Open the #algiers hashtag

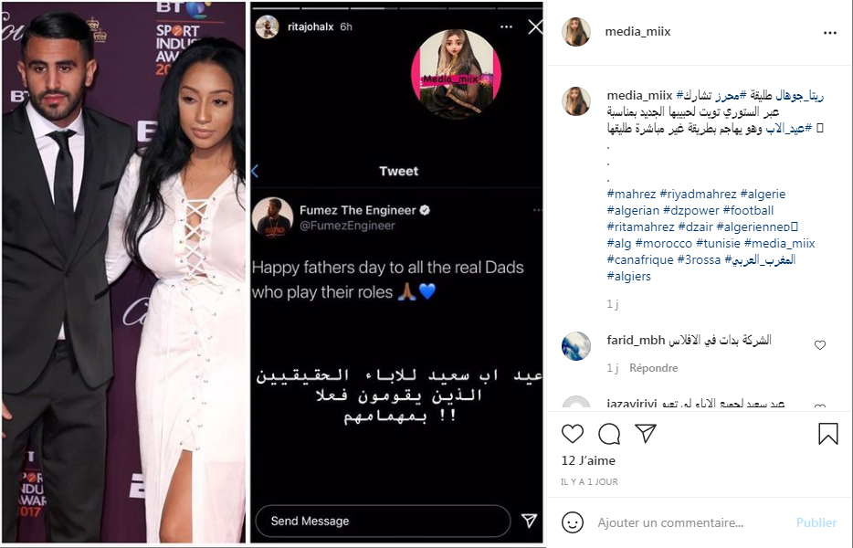[x=629, y=276]
